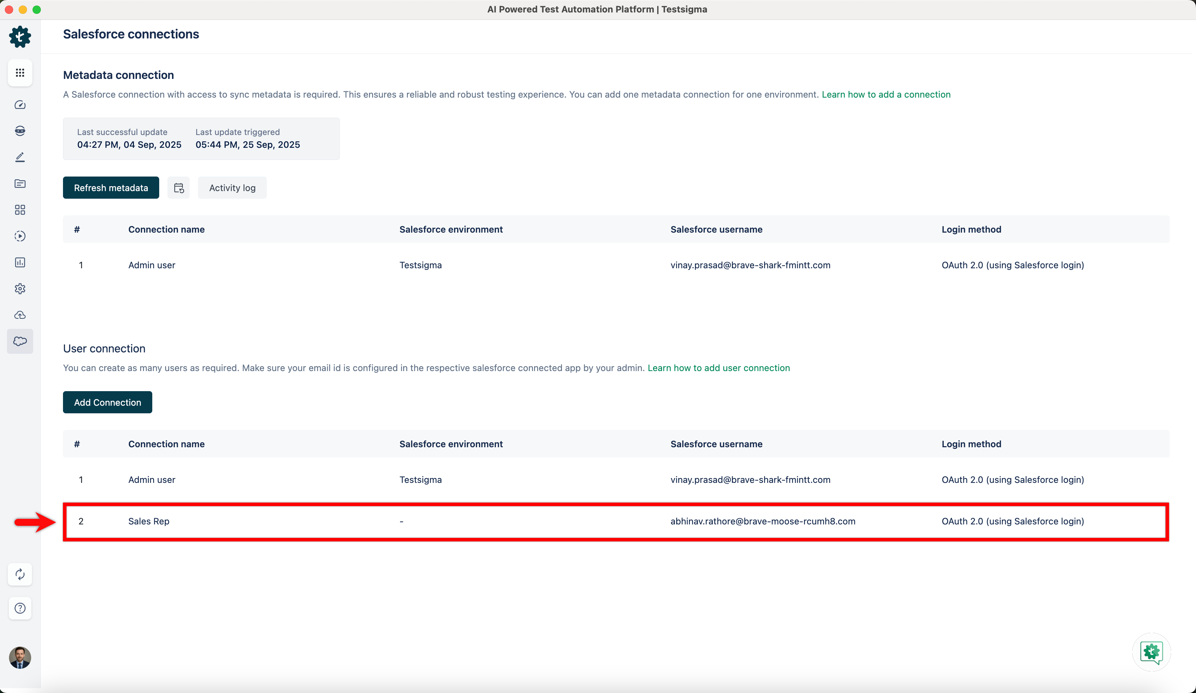Click the robot face sidebar icon
The width and height of the screenshot is (1196, 693).
pos(20,131)
